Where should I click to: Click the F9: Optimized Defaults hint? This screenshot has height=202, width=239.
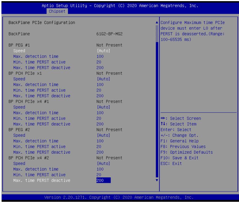click(x=187, y=152)
